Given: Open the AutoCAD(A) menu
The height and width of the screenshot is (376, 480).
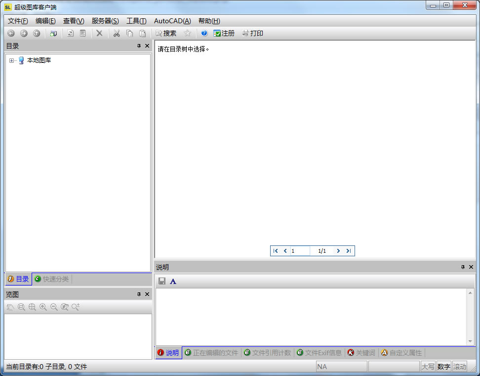Looking at the screenshot, I should click(172, 21).
